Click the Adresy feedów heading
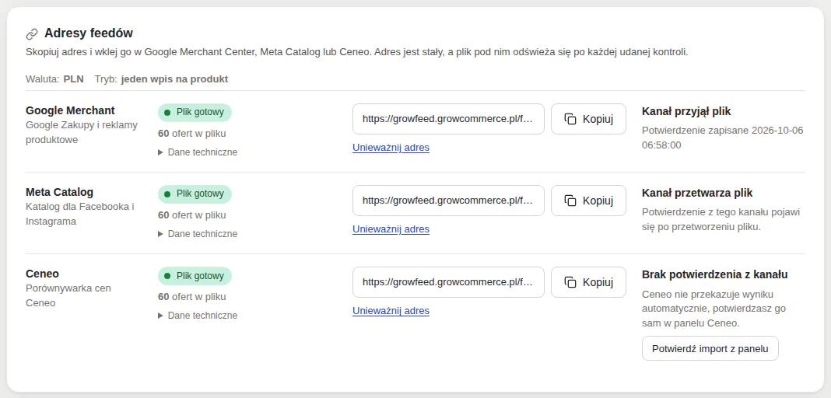This screenshot has width=831, height=398. point(89,33)
